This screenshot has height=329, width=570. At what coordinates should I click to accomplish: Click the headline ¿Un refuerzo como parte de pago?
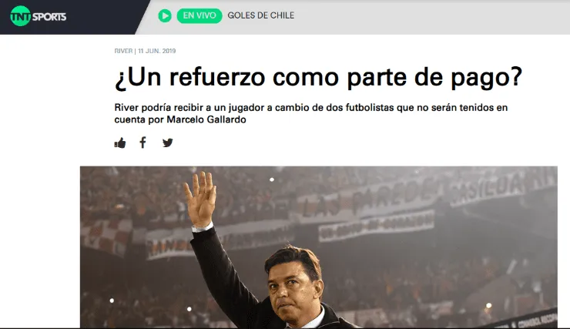[x=318, y=77]
